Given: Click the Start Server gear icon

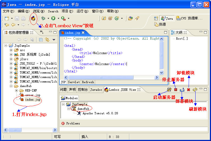Looking at the screenshot, I should click(x=169, y=90).
